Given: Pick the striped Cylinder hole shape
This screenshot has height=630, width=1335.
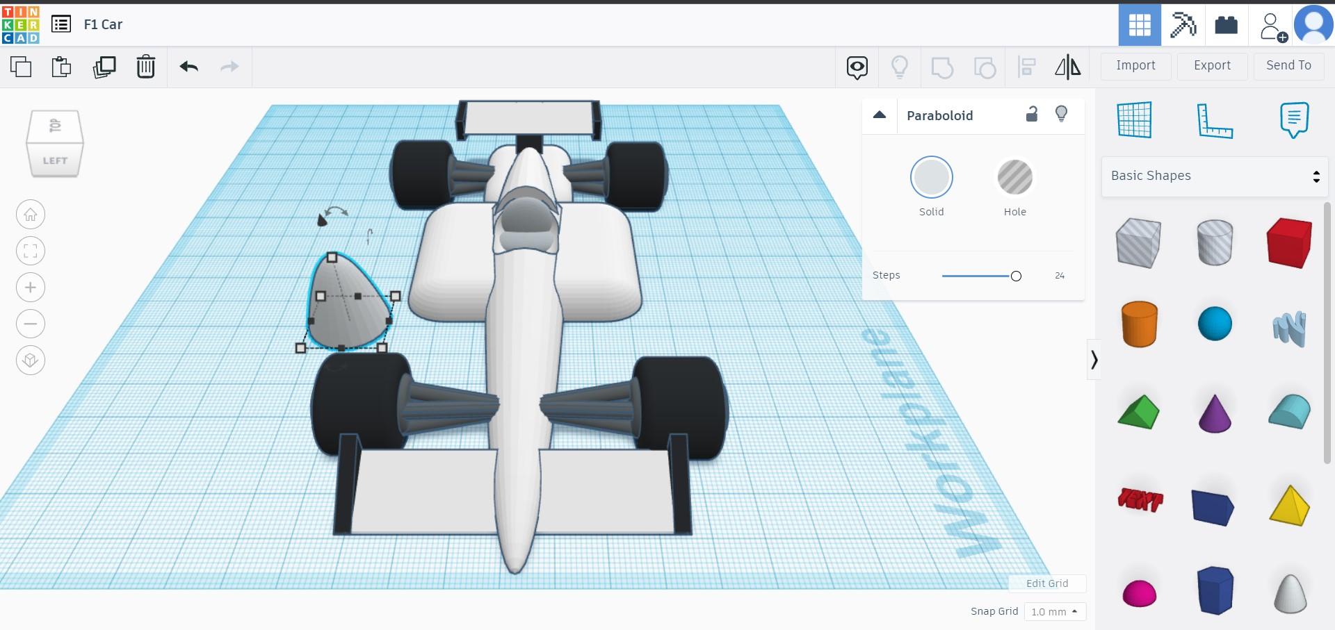Looking at the screenshot, I should pyautogui.click(x=1215, y=242).
